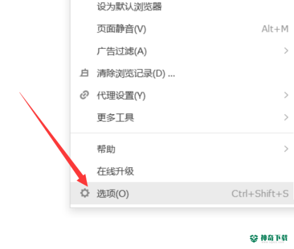Select 在线升级 menu entry
294x249 pixels.
pos(182,171)
